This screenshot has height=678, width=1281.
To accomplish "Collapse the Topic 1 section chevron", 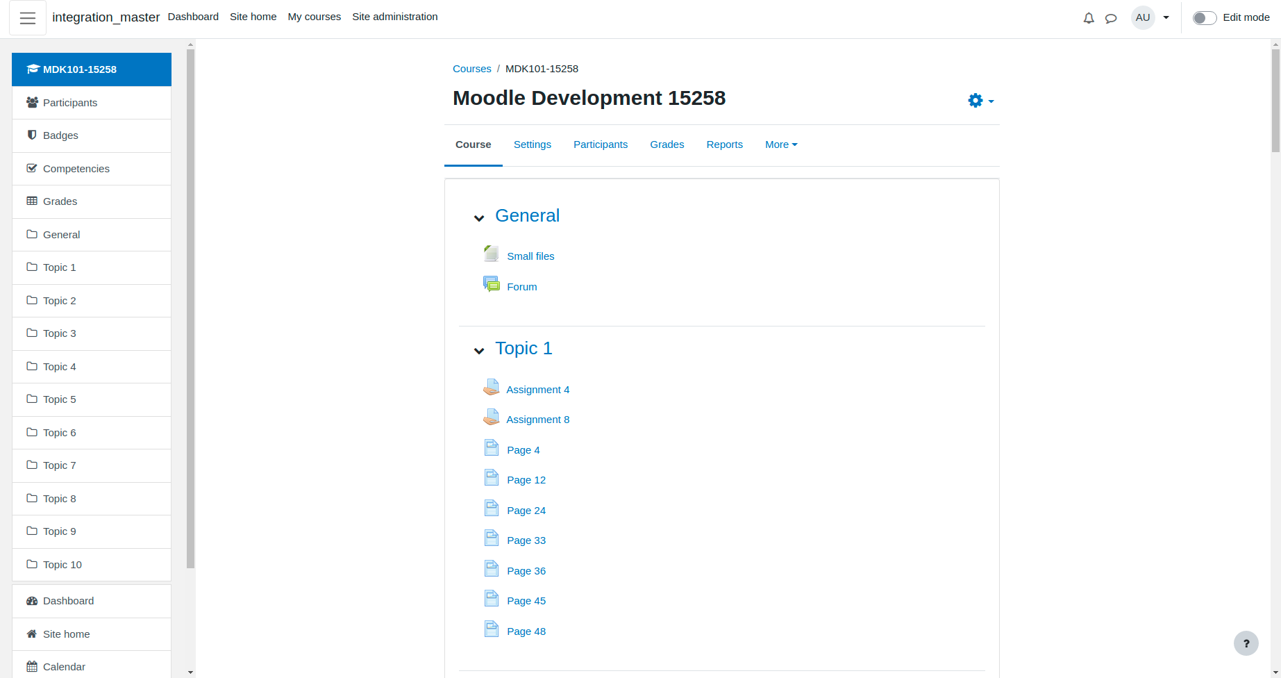I will (x=479, y=351).
